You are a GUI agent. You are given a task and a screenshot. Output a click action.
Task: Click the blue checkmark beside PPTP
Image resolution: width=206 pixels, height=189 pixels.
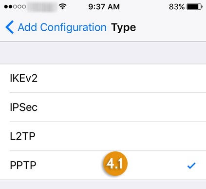tap(191, 166)
